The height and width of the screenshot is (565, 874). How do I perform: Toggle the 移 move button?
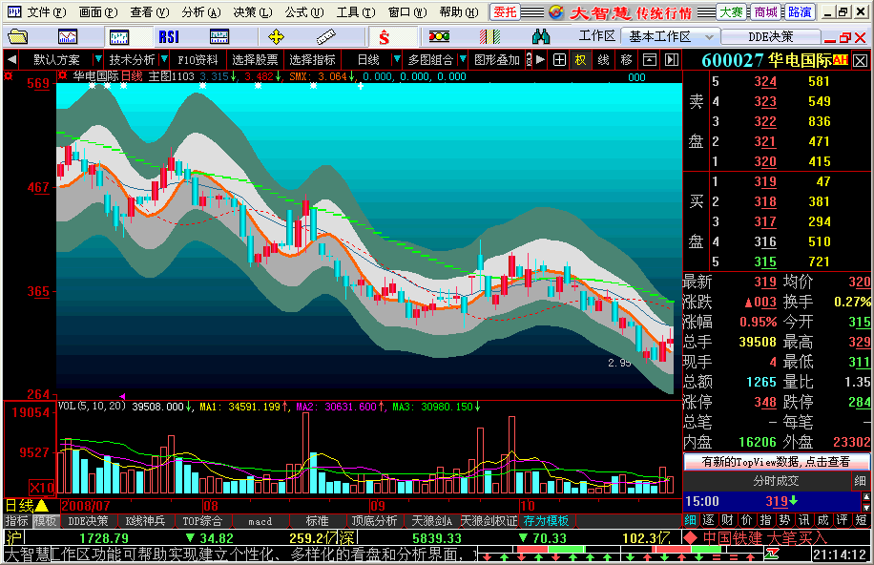pyautogui.click(x=627, y=59)
